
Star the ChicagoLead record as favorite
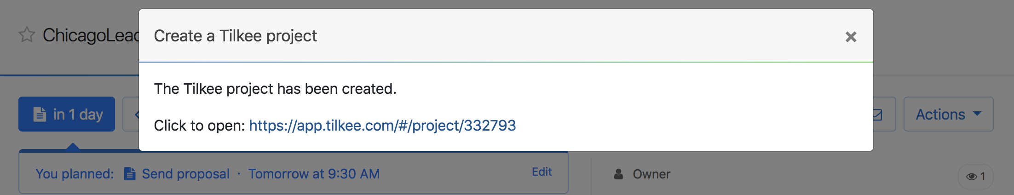pyautogui.click(x=27, y=35)
